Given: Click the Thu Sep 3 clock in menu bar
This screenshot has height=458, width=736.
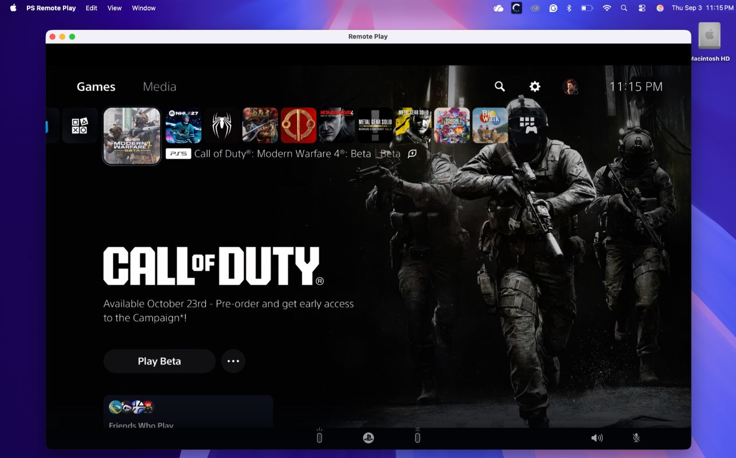Looking at the screenshot, I should click(702, 8).
